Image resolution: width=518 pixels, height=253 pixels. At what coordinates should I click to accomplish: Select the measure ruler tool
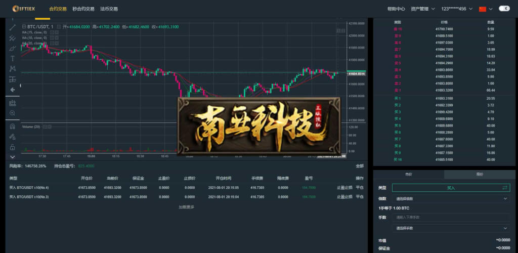coord(13,103)
